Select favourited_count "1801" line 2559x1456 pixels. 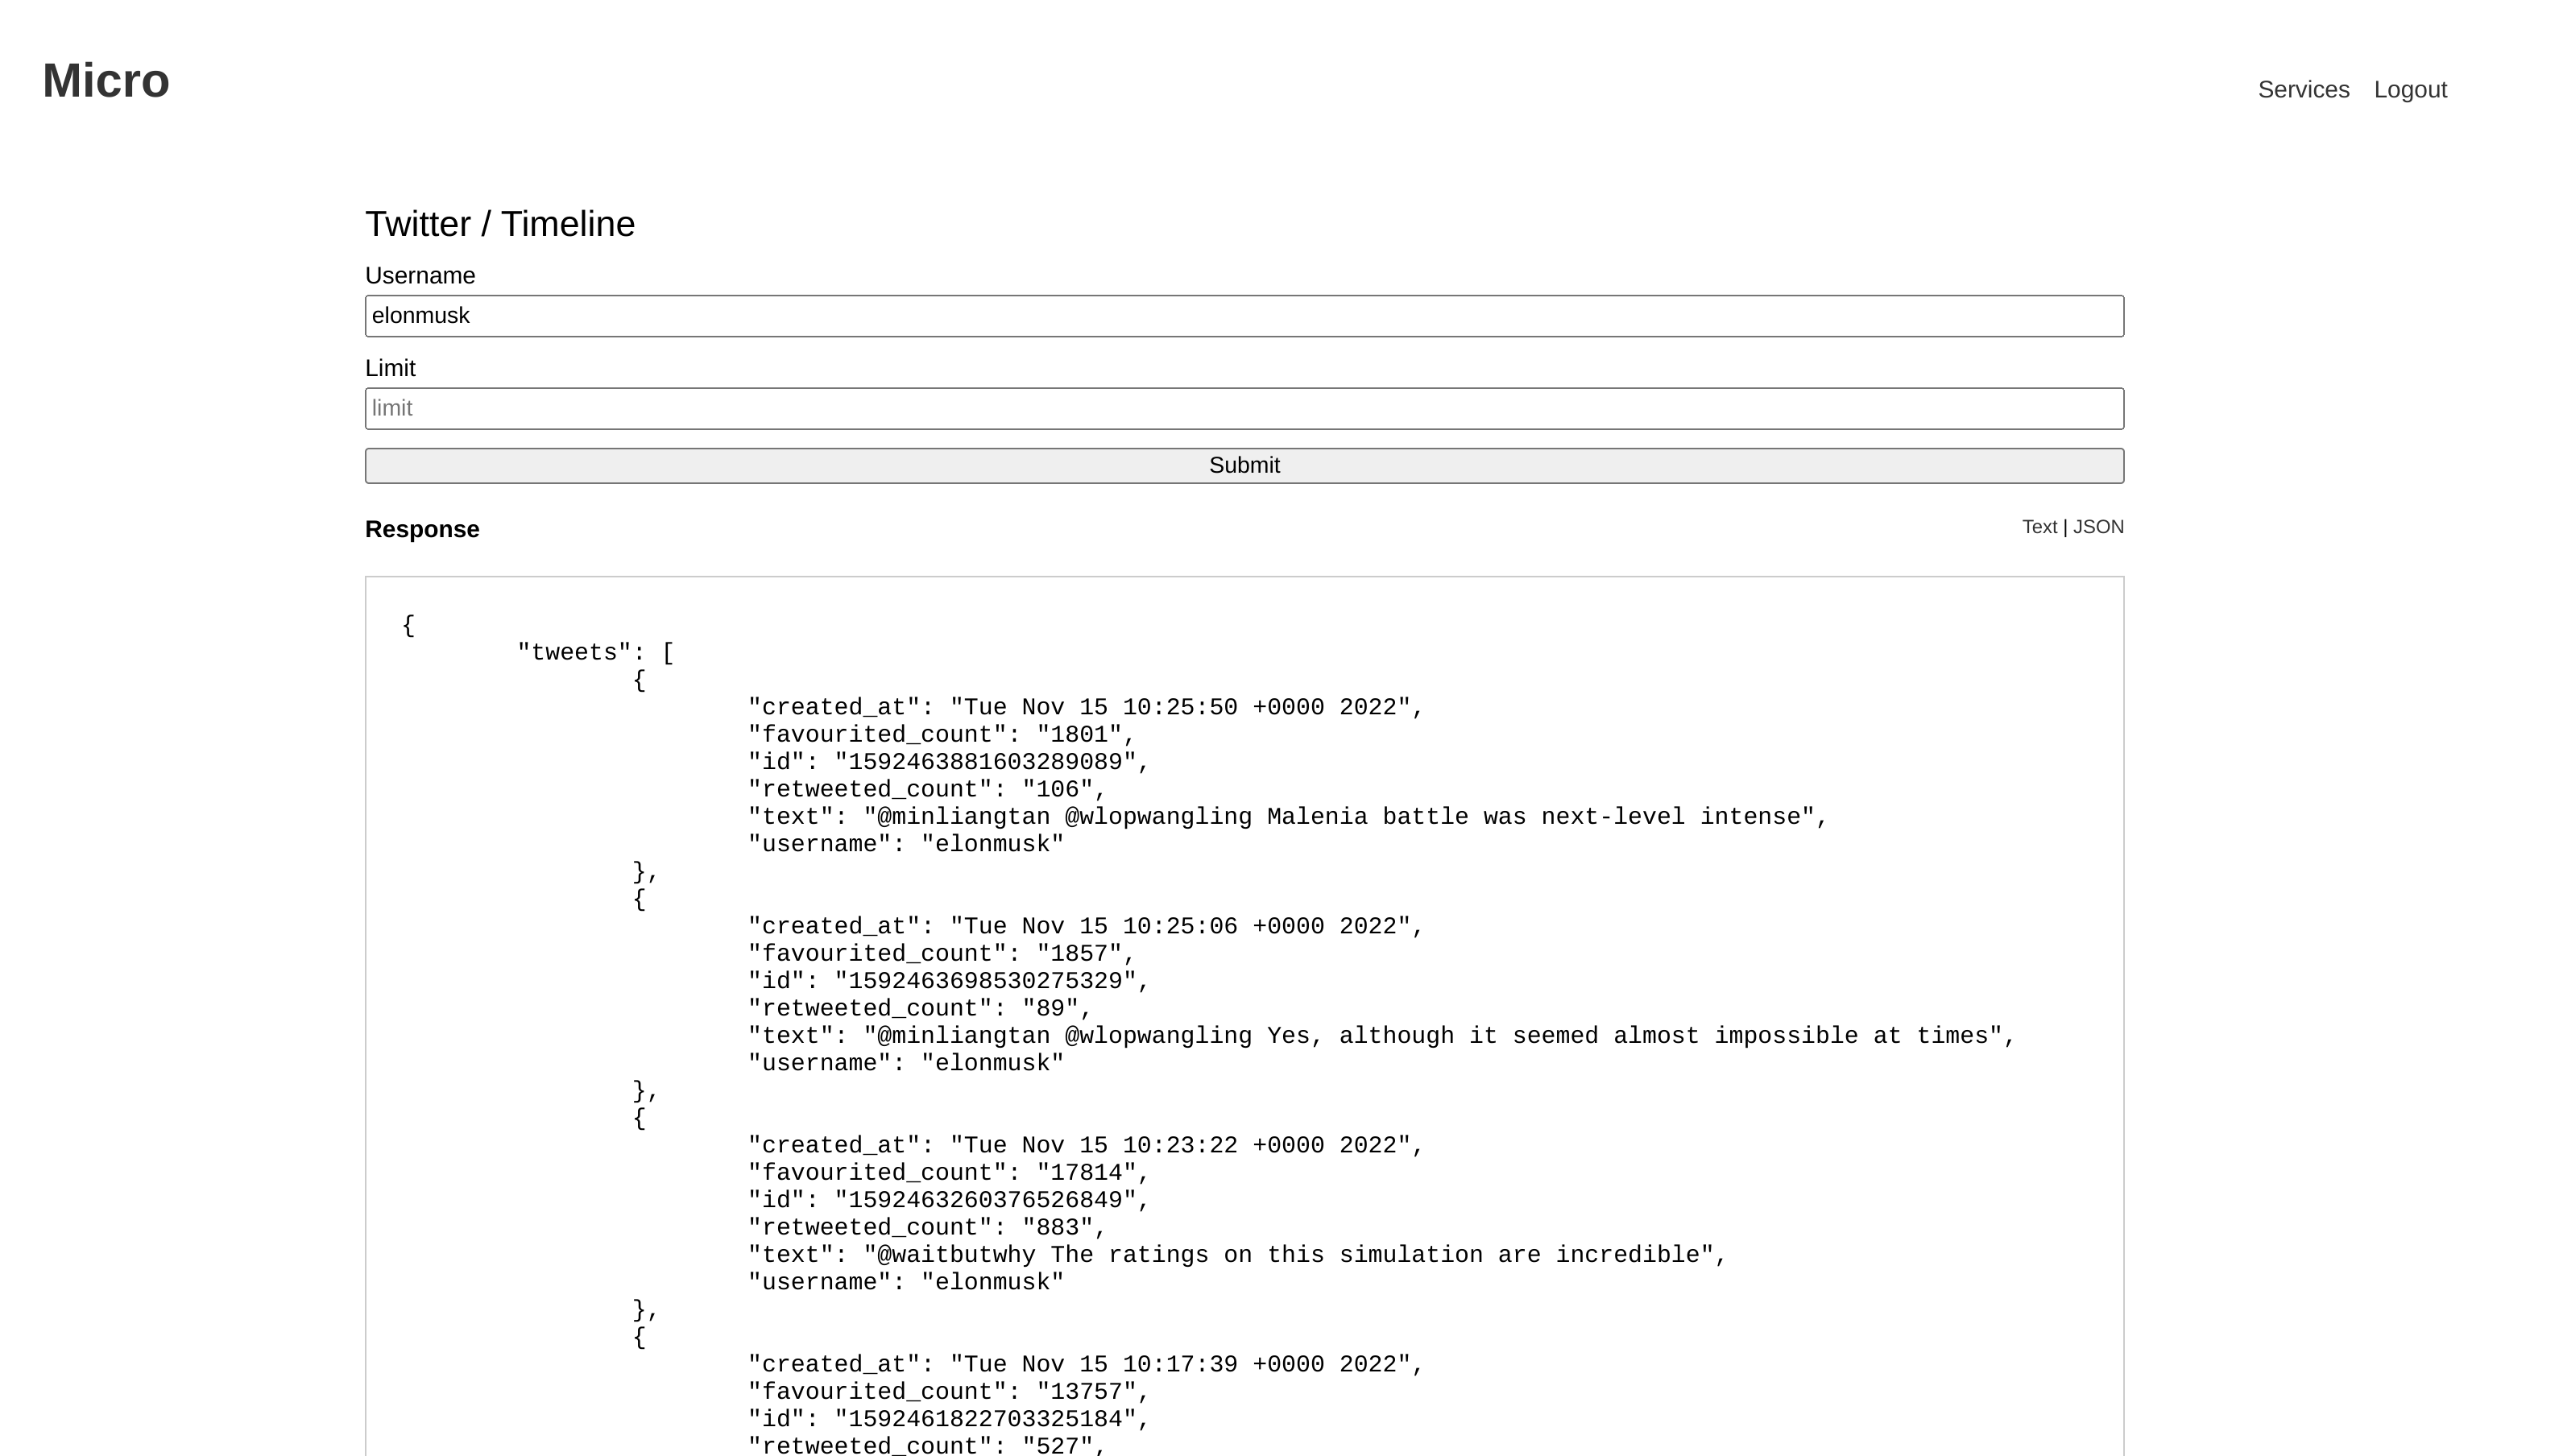[x=941, y=735]
